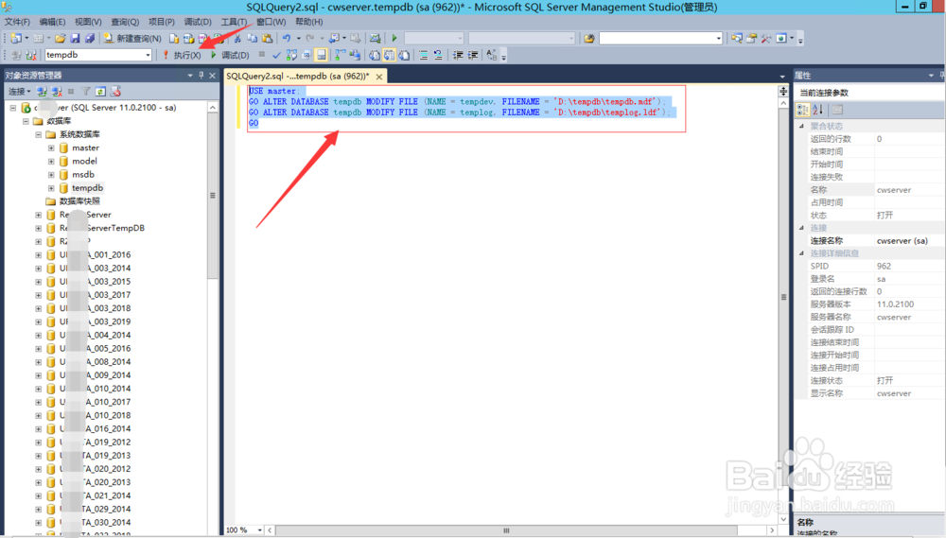Open the 帮助(H) menu
This screenshot has width=946, height=538.
[309, 22]
